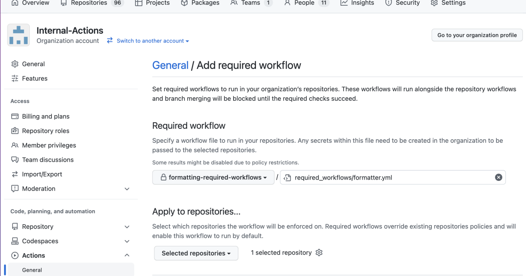Click the Team discussions speech bubble icon
The image size is (526, 276).
(x=15, y=159)
